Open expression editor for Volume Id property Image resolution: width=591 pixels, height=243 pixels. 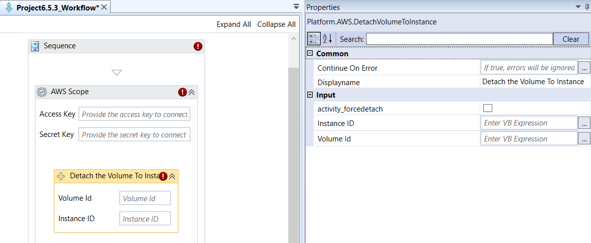click(x=584, y=138)
